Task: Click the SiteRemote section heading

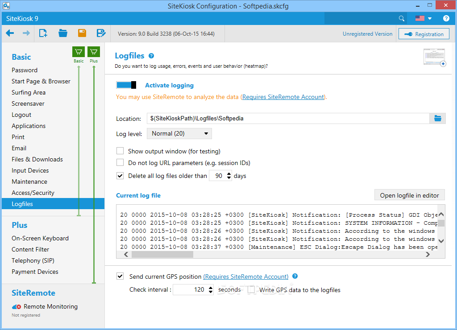Action: (33, 293)
